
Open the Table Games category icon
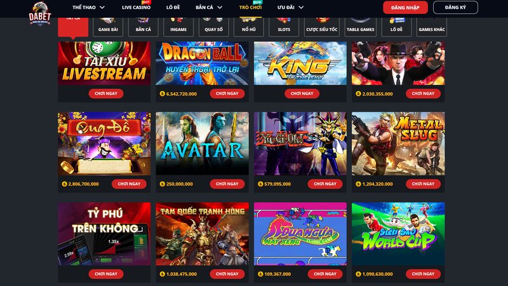360,27
